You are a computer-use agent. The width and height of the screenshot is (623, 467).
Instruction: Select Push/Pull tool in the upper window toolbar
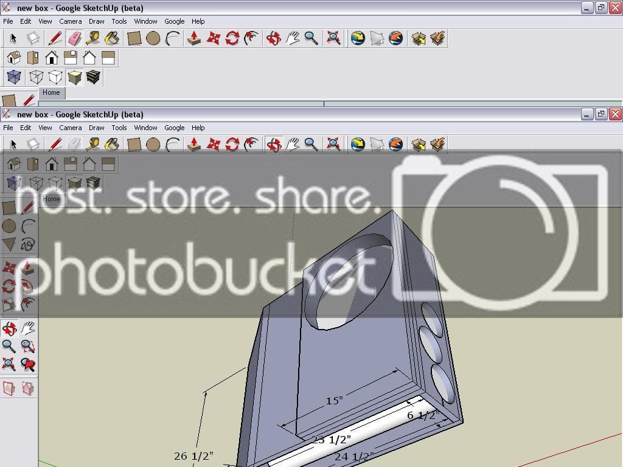[x=194, y=38]
